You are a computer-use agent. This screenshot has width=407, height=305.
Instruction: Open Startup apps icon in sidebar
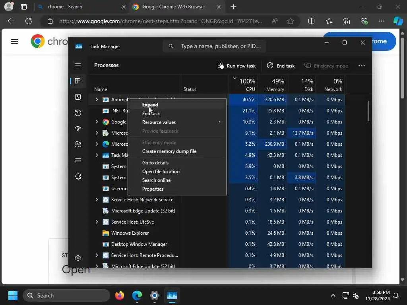tap(78, 129)
